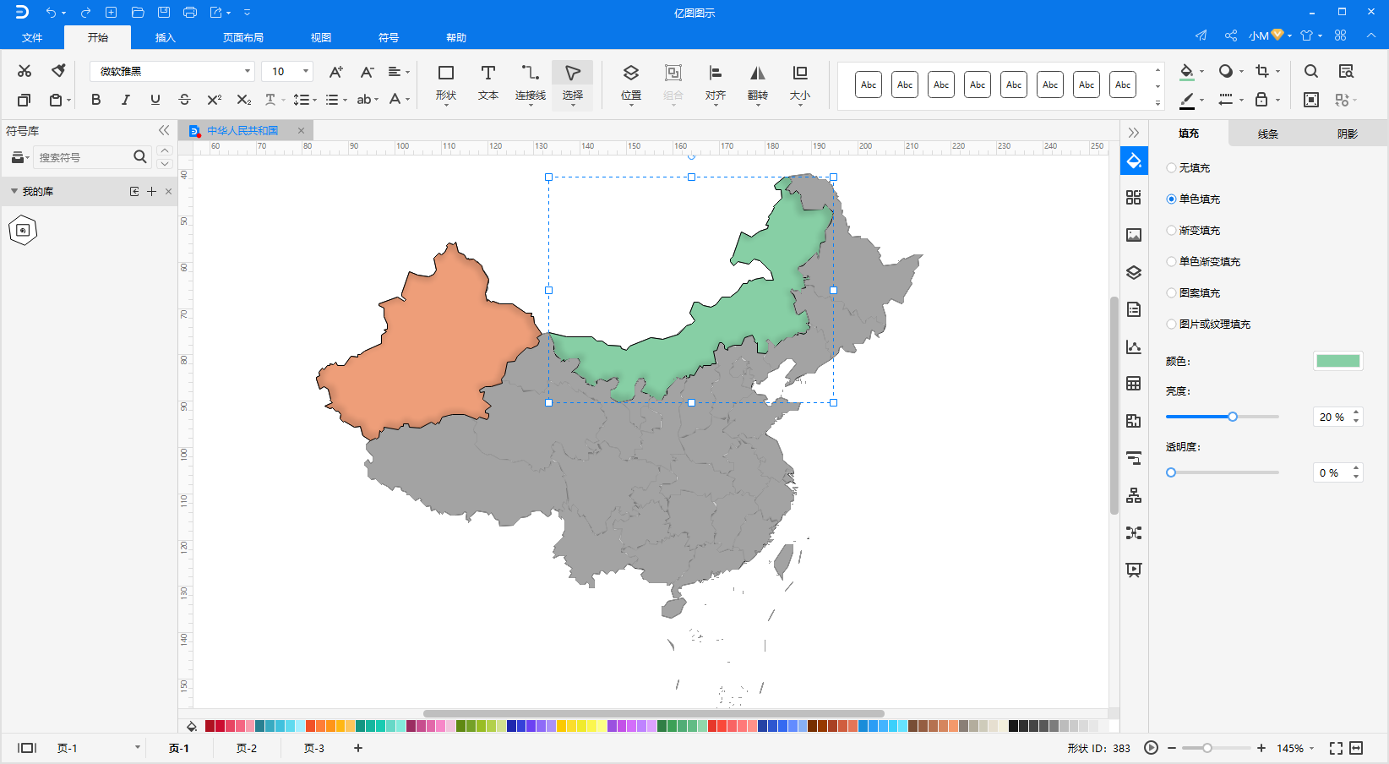Open the font size dropdown showing 10
The image size is (1389, 764).
coord(304,71)
